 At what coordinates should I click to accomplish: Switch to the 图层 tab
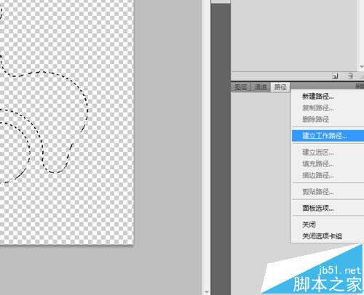coord(241,87)
